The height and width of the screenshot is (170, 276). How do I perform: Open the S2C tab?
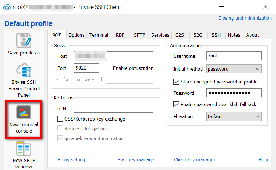(198, 35)
